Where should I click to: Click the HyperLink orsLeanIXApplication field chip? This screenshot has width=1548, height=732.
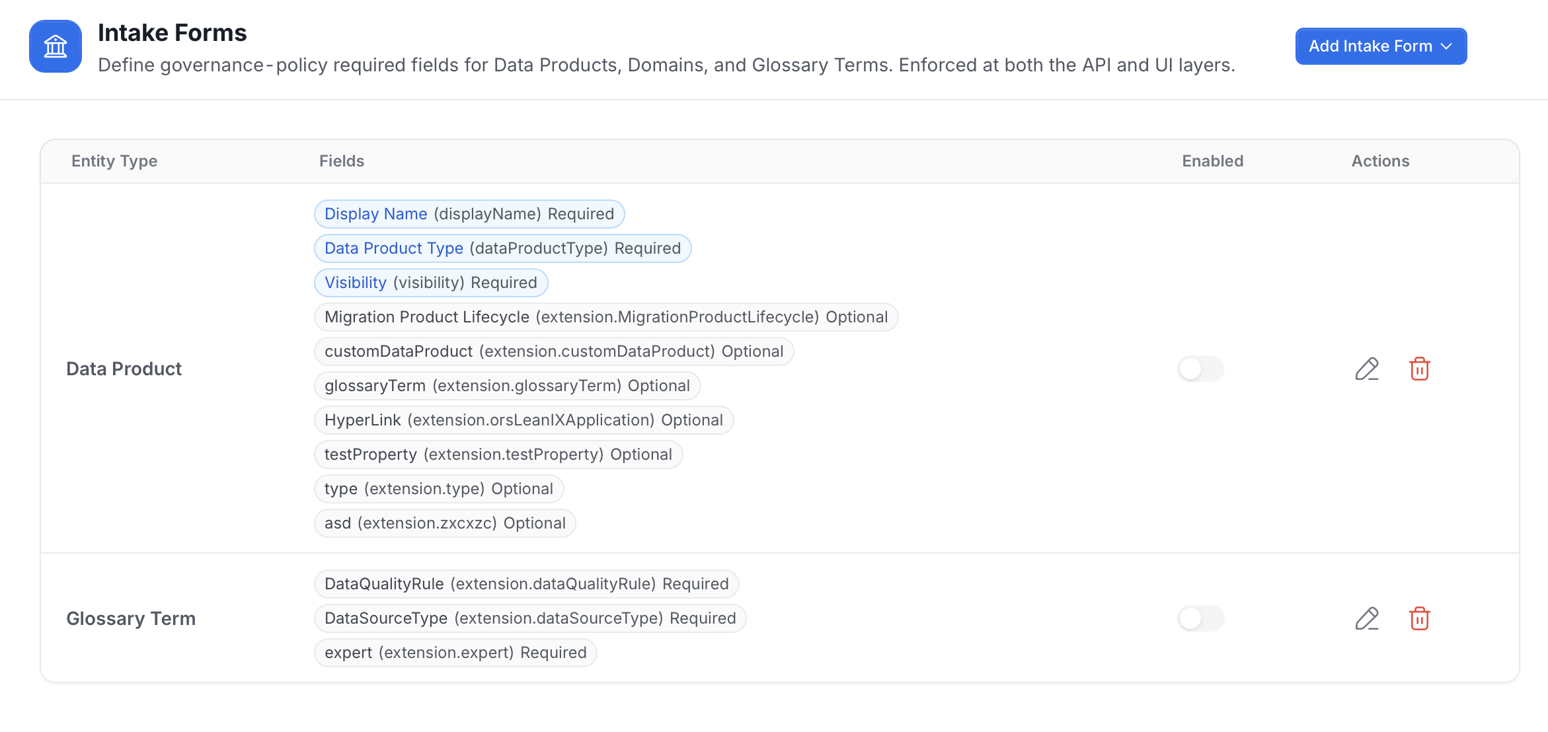pyautogui.click(x=523, y=420)
